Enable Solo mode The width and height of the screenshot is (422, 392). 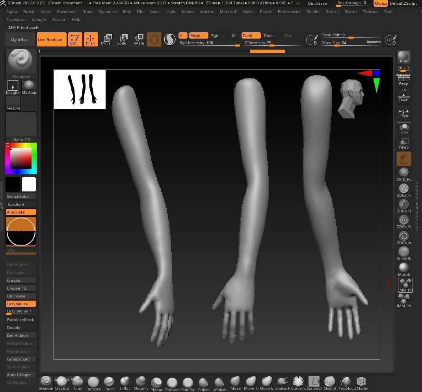[x=404, y=128]
